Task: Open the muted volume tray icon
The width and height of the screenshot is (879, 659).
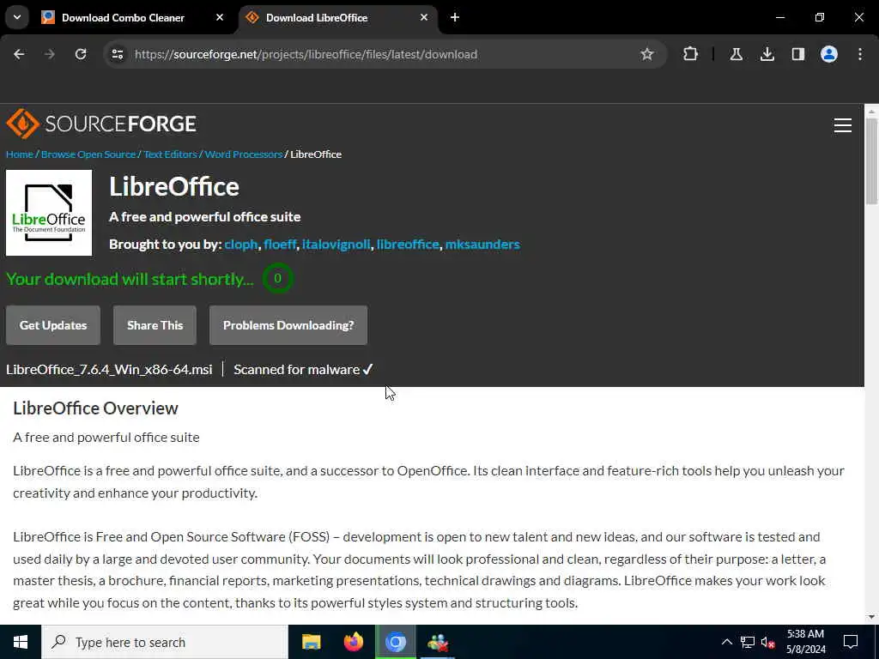Action: (768, 642)
